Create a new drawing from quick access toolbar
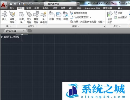Viewport: 130px width, 100px height. click(x=11, y=4)
